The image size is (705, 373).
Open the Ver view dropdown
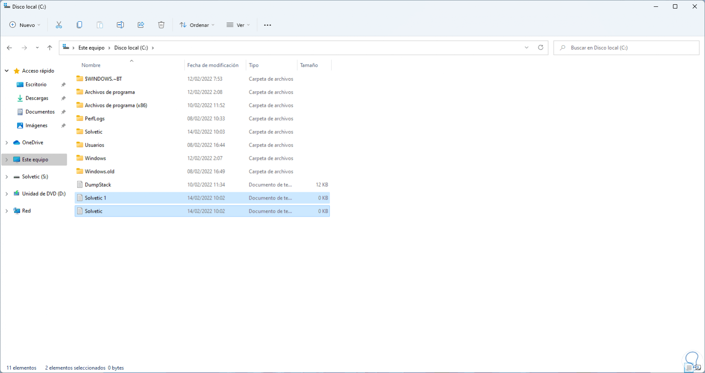click(x=238, y=25)
